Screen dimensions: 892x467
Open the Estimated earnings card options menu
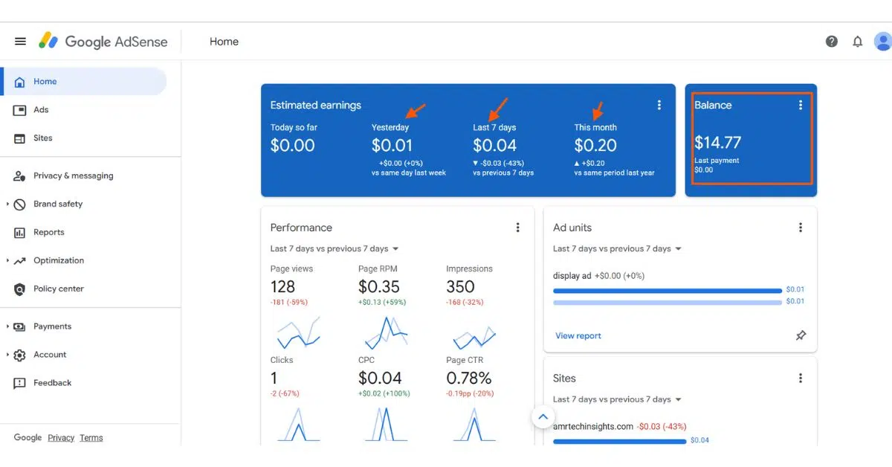click(x=659, y=105)
